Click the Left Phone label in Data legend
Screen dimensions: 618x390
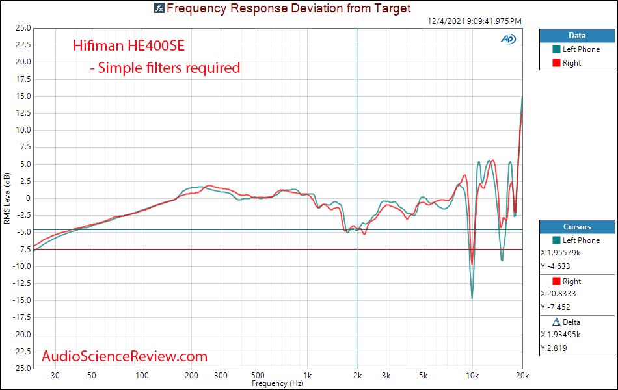[581, 49]
